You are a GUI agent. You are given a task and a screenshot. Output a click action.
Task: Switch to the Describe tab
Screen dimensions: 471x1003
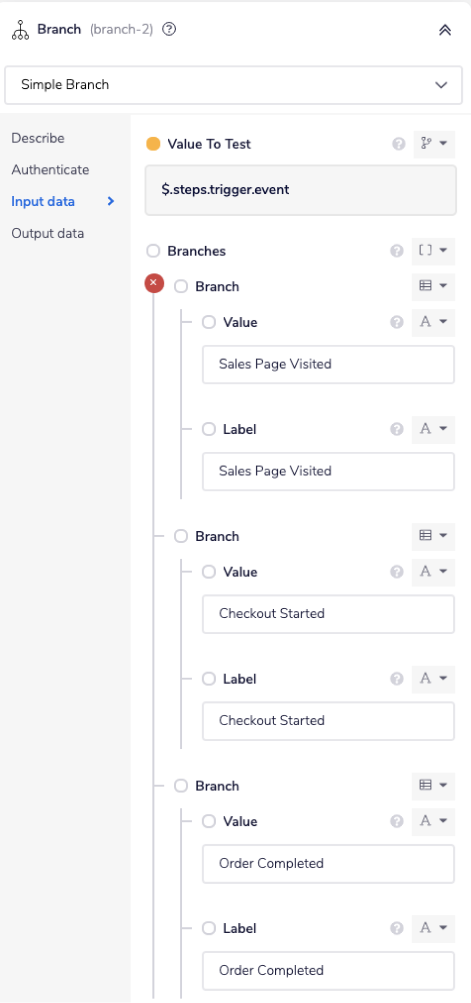click(38, 138)
